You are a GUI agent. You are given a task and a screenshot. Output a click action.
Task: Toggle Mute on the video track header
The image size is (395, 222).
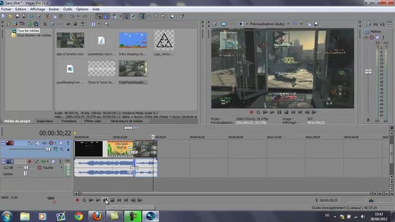click(61, 143)
